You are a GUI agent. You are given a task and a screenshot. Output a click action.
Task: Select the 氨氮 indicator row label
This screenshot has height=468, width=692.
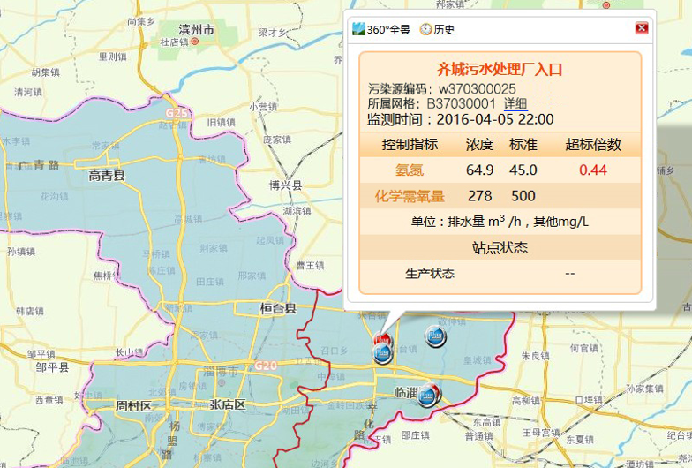[410, 170]
